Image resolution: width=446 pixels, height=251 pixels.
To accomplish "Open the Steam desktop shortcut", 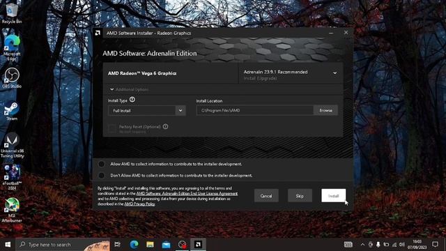I will 12,110.
